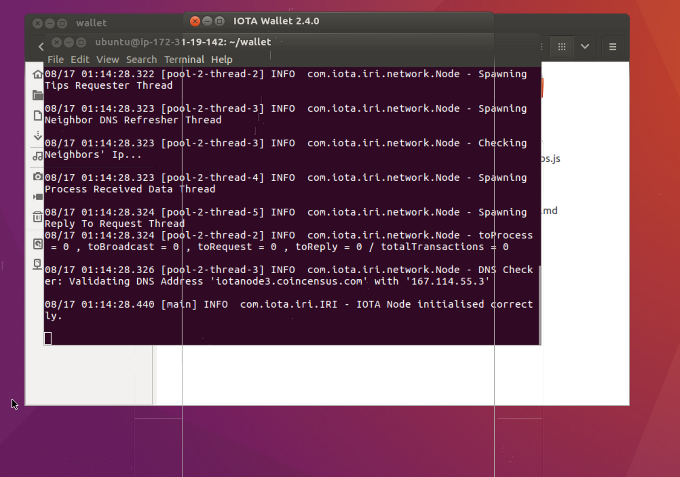Screen dimensions: 680x477
Task: Click 'Process Received Data Thread' log line
Action: point(130,189)
